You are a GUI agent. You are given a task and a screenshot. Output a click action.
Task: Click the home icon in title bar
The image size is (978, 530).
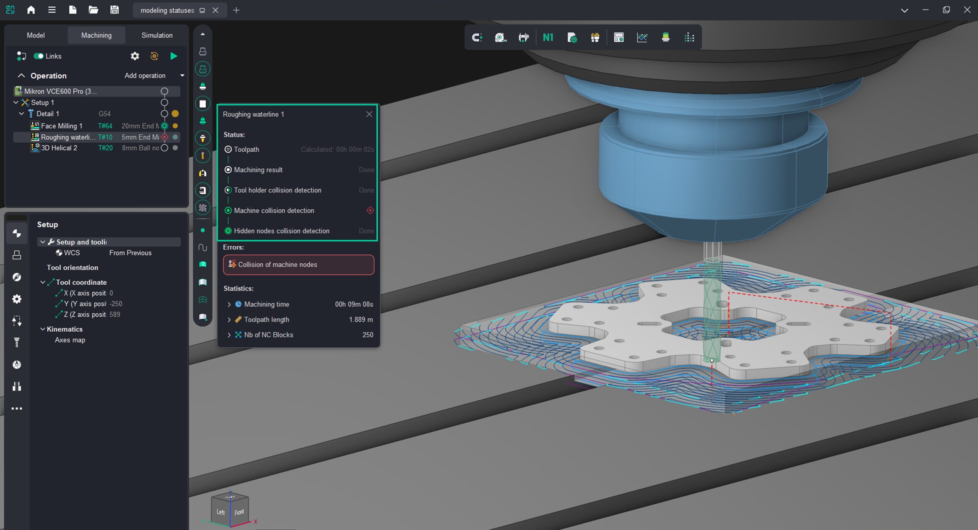coord(31,10)
